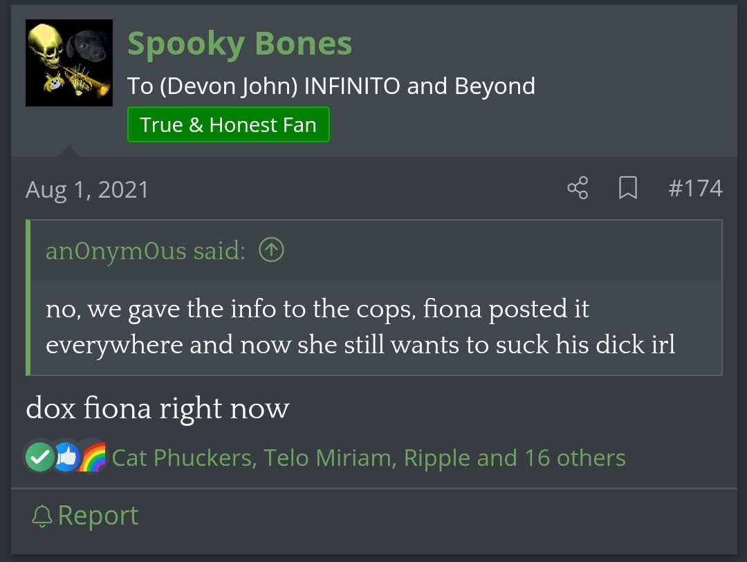Click the bell icon beside Report
Screen dimensions: 747x562
[x=42, y=516]
